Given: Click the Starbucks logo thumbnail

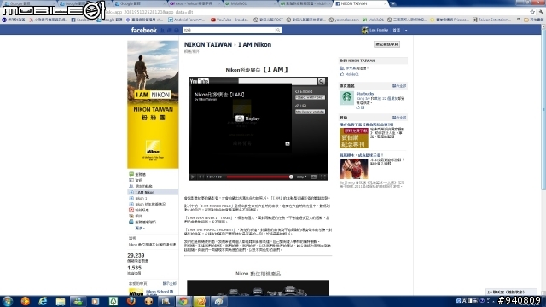Looking at the screenshot, I should tap(347, 98).
